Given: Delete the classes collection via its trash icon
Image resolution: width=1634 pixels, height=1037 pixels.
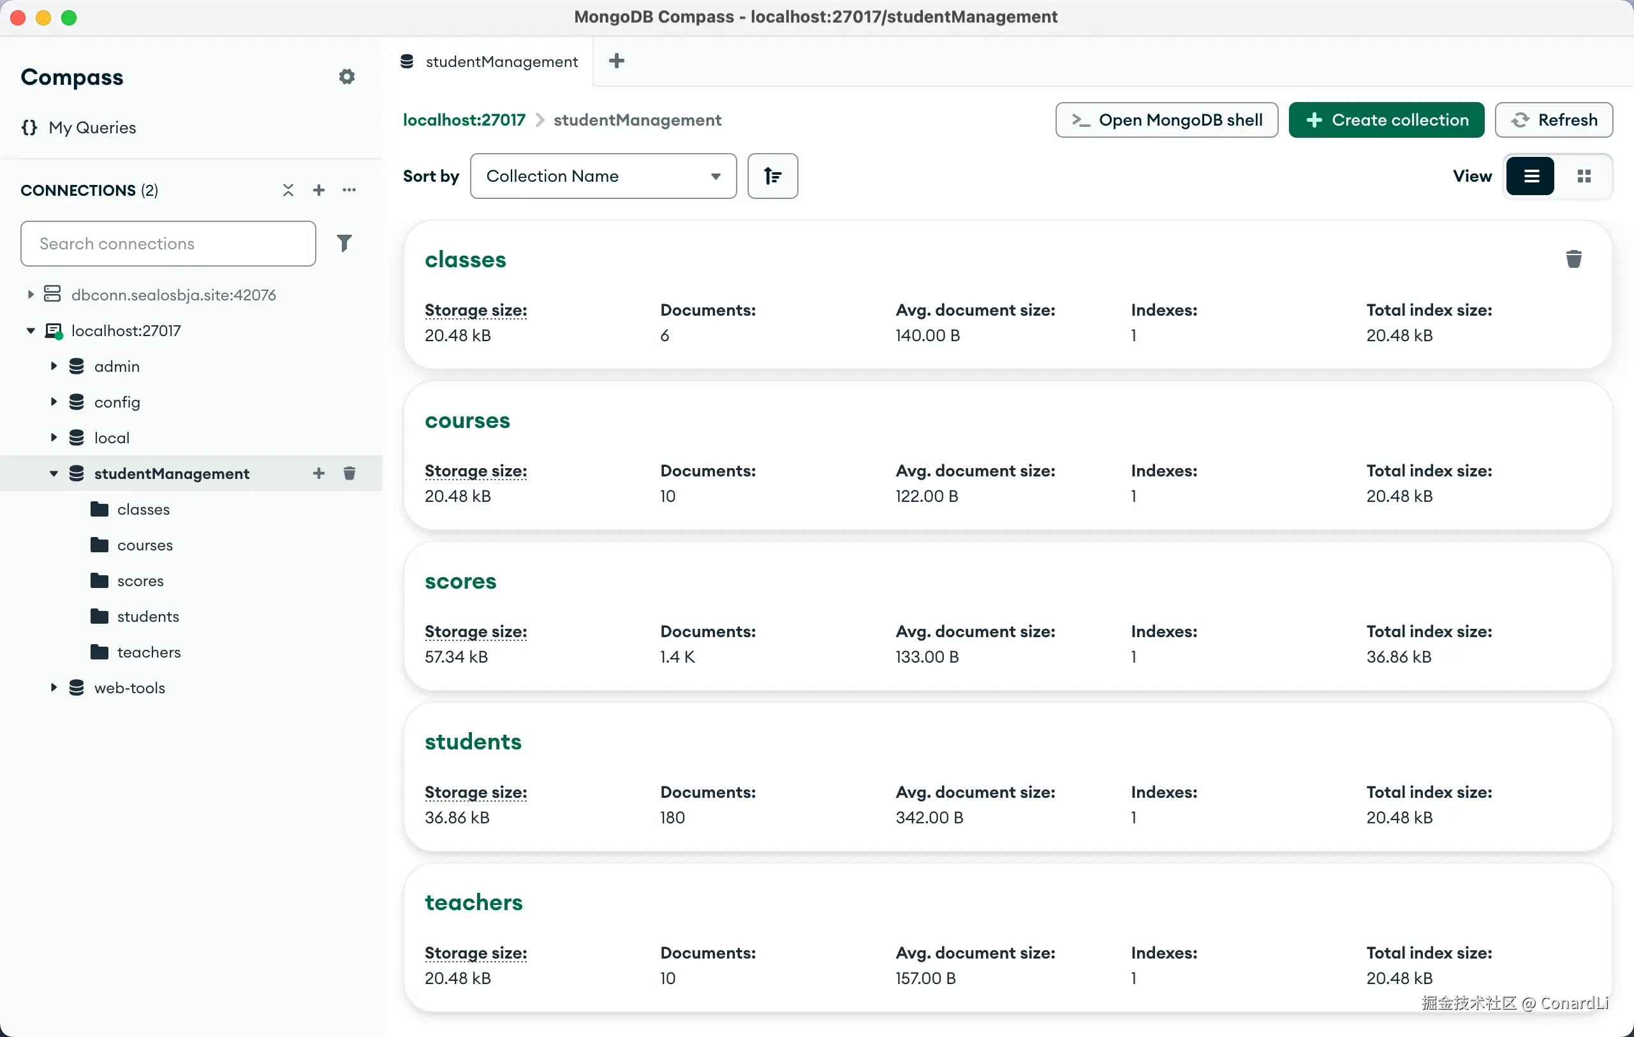Looking at the screenshot, I should (x=1573, y=259).
